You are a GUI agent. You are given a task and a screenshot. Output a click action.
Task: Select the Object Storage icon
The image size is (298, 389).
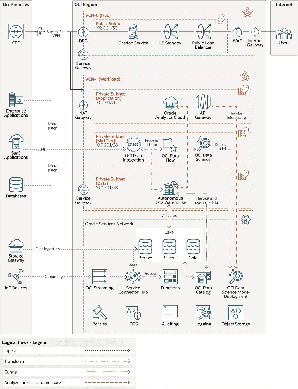coord(236,313)
